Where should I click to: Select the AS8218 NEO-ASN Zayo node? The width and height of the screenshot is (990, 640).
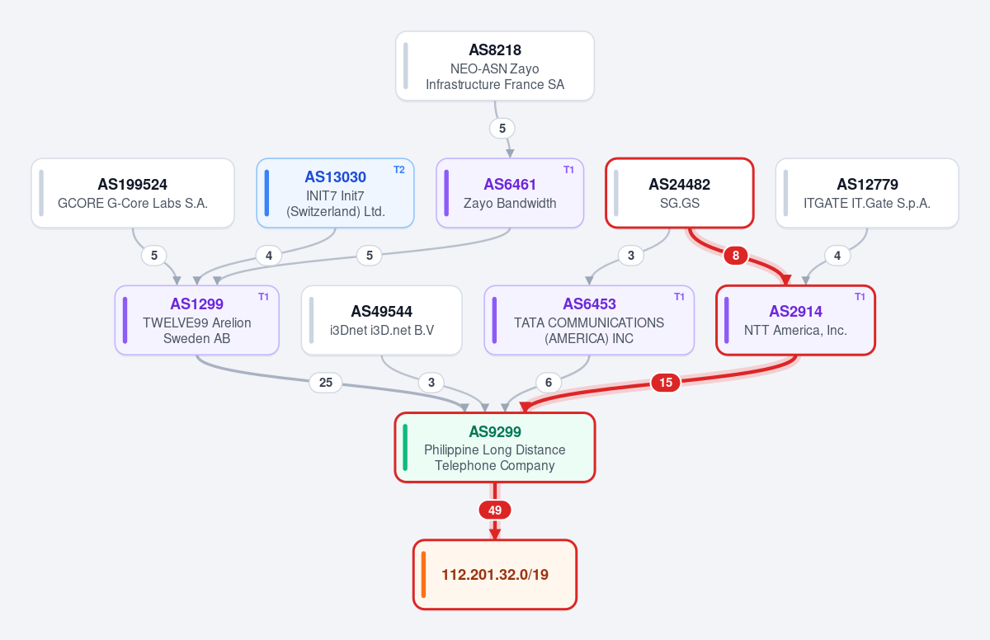coord(495,66)
